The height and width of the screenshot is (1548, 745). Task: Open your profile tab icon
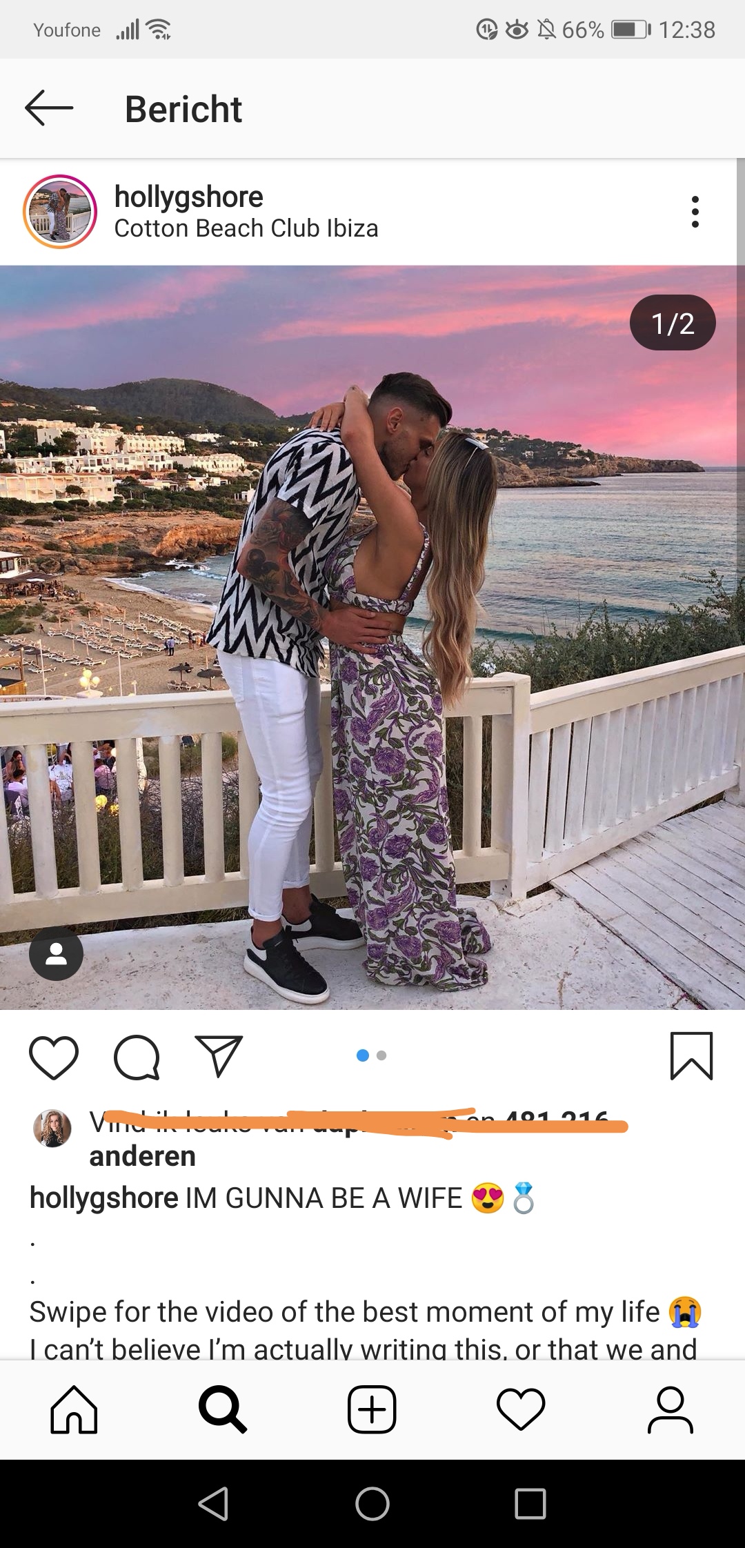(670, 1409)
